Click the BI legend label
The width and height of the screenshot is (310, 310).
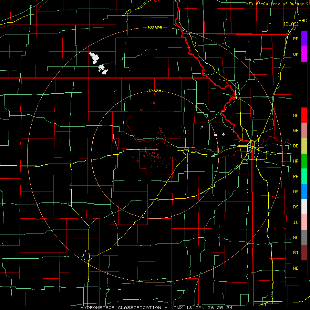(x=296, y=253)
